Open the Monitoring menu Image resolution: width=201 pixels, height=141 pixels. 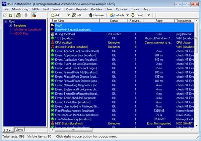coord(20,9)
